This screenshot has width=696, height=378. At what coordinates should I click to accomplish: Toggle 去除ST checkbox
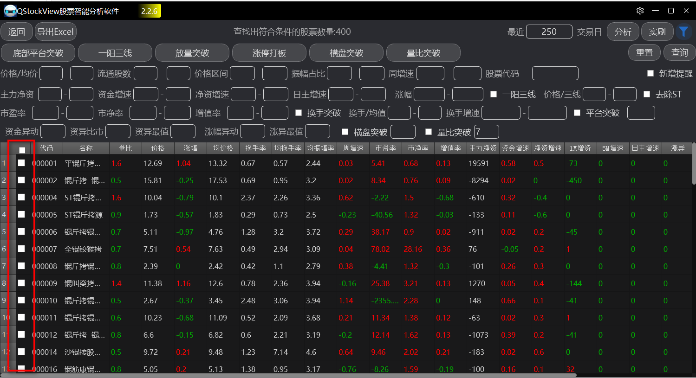[x=647, y=94]
